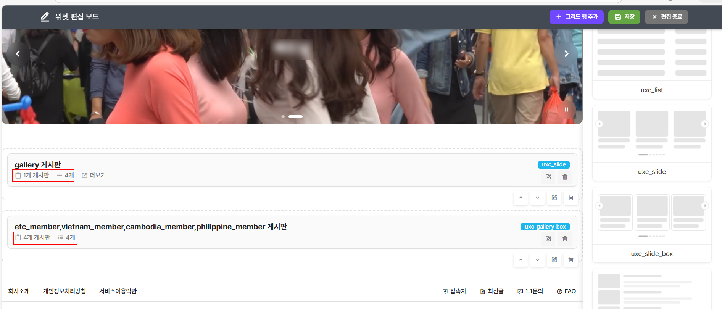Edit the first grid row settings
Screen dimensions: 722x309
click(554, 198)
